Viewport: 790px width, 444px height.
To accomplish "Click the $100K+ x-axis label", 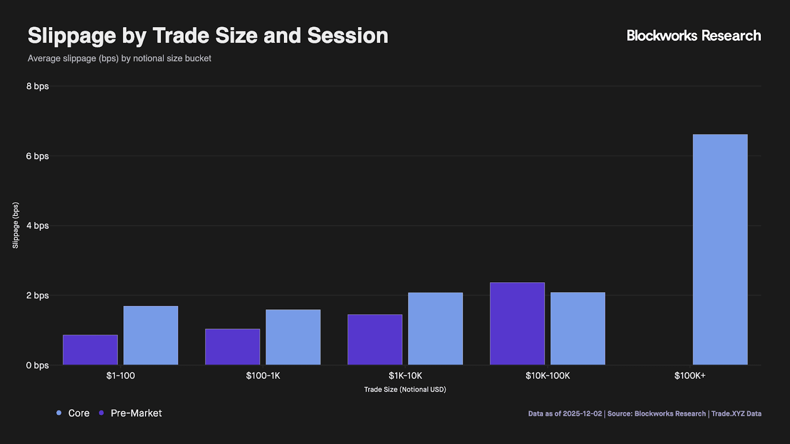I will pyautogui.click(x=690, y=375).
